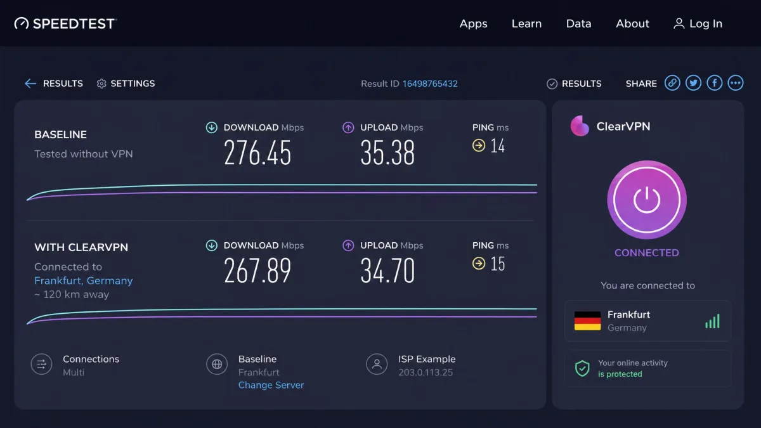This screenshot has width=761, height=428.
Task: Click the Connections multi icon
Action: tap(41, 364)
